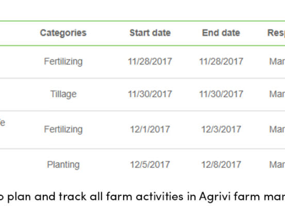Image resolution: width=285 pixels, height=206 pixels.
Task: Click start date 12/1/2017
Action: coord(150,129)
